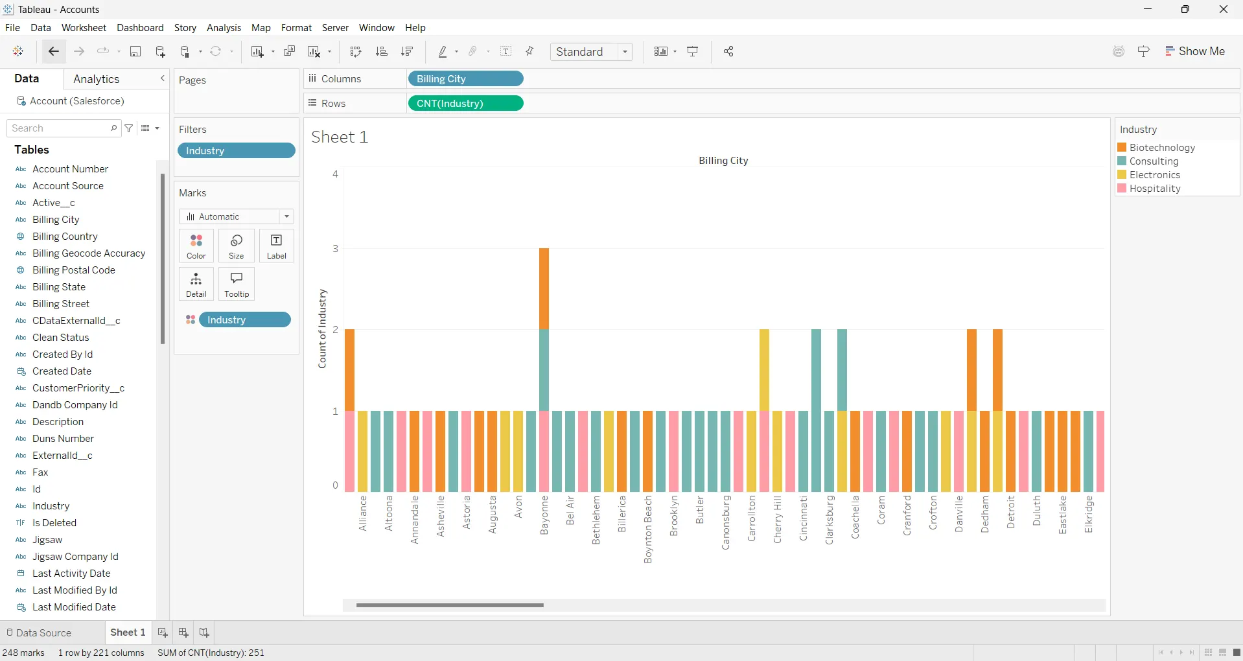
Task: Create a new dashboard tab
Action: (x=183, y=632)
